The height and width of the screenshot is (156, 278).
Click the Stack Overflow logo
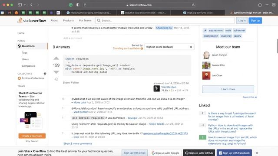[32, 20]
